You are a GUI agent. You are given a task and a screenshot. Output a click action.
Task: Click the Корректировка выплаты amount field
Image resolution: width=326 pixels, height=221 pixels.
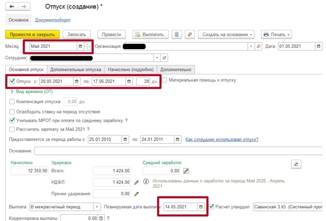(x=79, y=218)
